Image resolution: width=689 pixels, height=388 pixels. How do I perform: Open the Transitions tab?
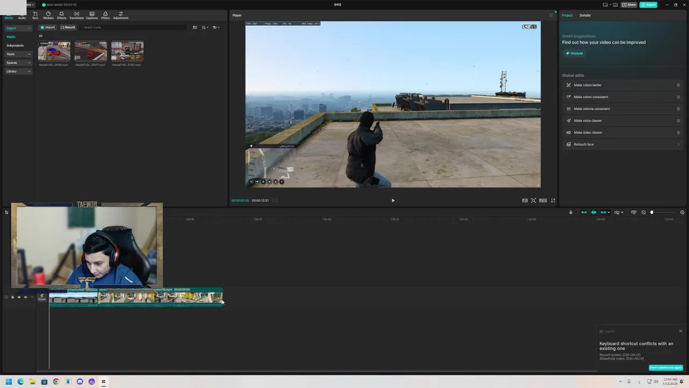76,15
